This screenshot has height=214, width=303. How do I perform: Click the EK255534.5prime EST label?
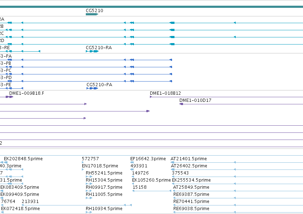pyautogui.click(x=191, y=180)
